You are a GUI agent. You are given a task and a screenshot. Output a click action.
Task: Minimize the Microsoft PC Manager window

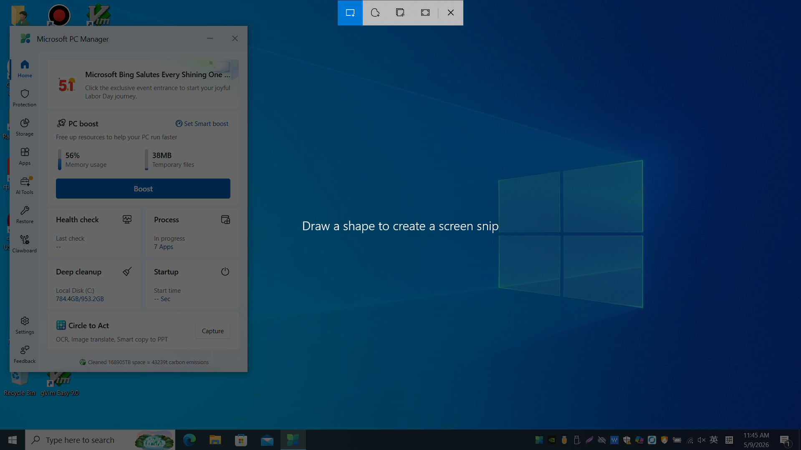(210, 38)
